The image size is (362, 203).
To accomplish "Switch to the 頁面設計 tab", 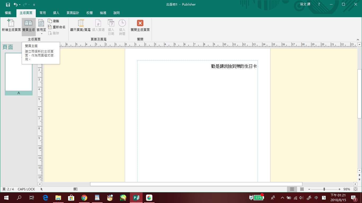I will coord(73,13).
